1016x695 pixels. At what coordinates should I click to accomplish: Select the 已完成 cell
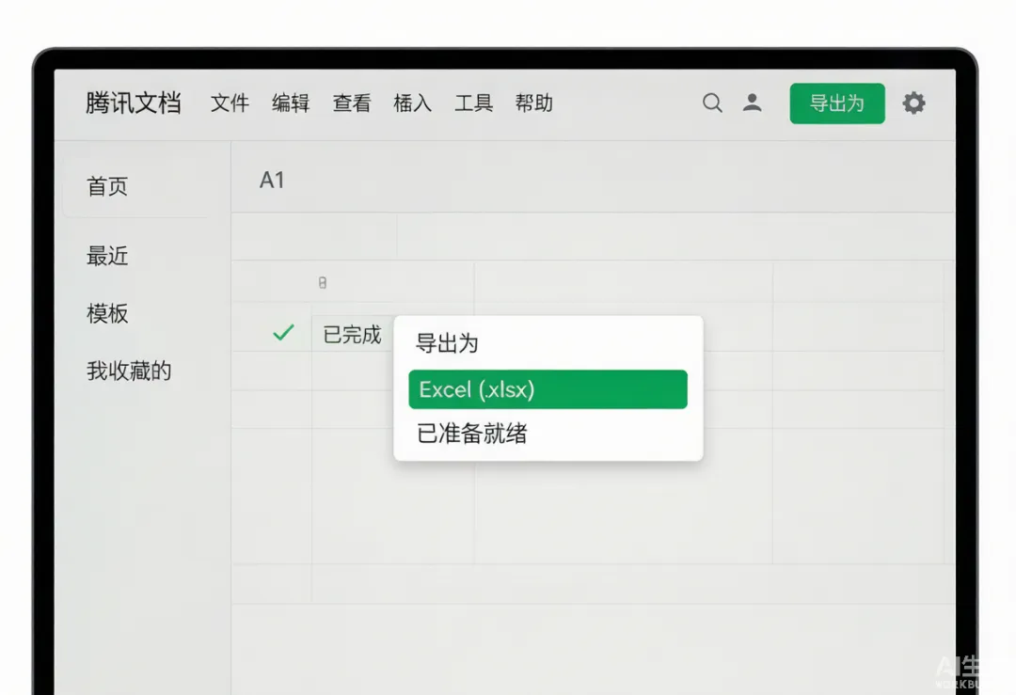(x=353, y=334)
